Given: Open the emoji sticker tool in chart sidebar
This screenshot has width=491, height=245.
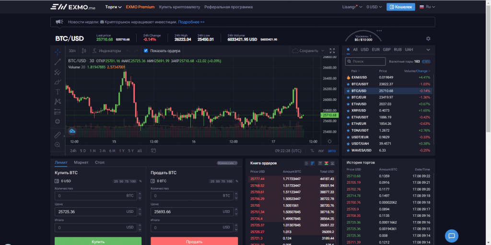Looking at the screenshot, I should tap(58, 121).
